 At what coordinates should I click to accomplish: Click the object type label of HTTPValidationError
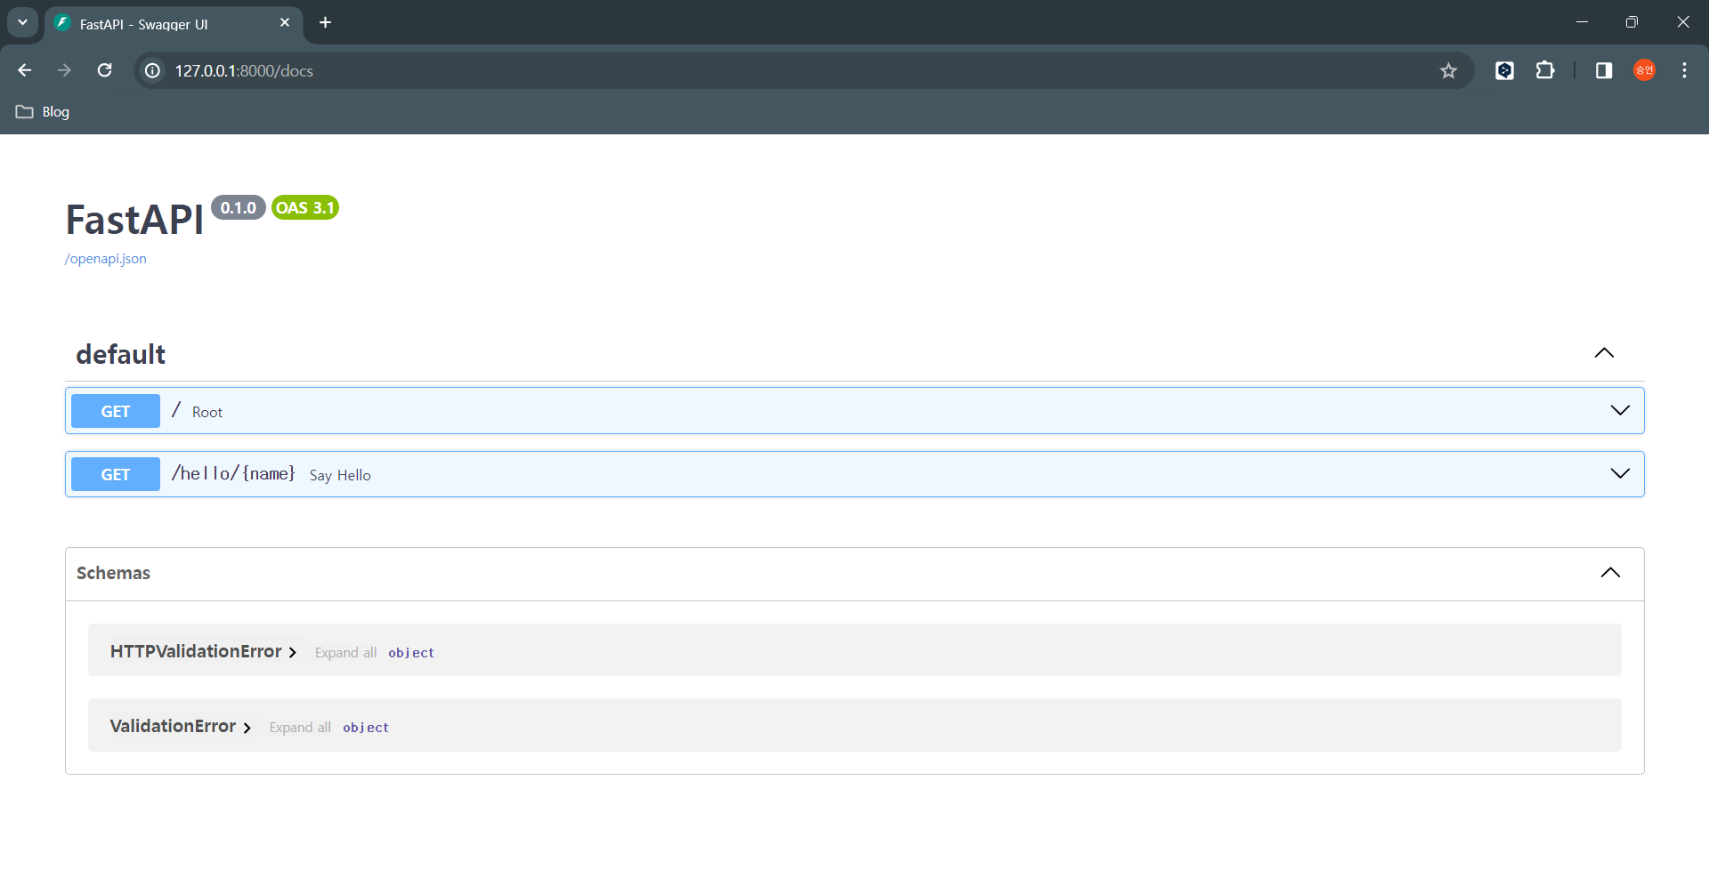pyautogui.click(x=411, y=653)
